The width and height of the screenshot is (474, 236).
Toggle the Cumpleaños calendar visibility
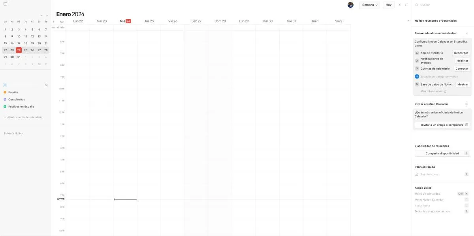5,99
